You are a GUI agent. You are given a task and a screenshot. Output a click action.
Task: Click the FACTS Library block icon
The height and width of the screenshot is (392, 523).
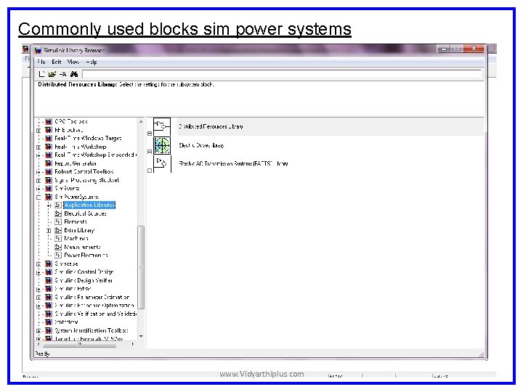[x=162, y=163]
